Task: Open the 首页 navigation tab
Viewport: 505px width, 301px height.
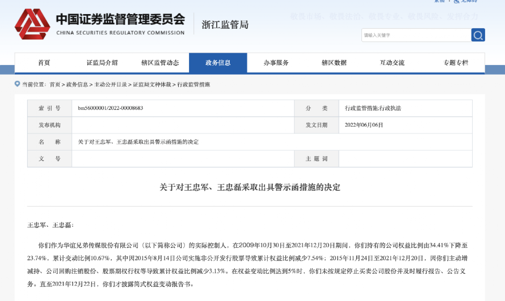Action: [44, 63]
